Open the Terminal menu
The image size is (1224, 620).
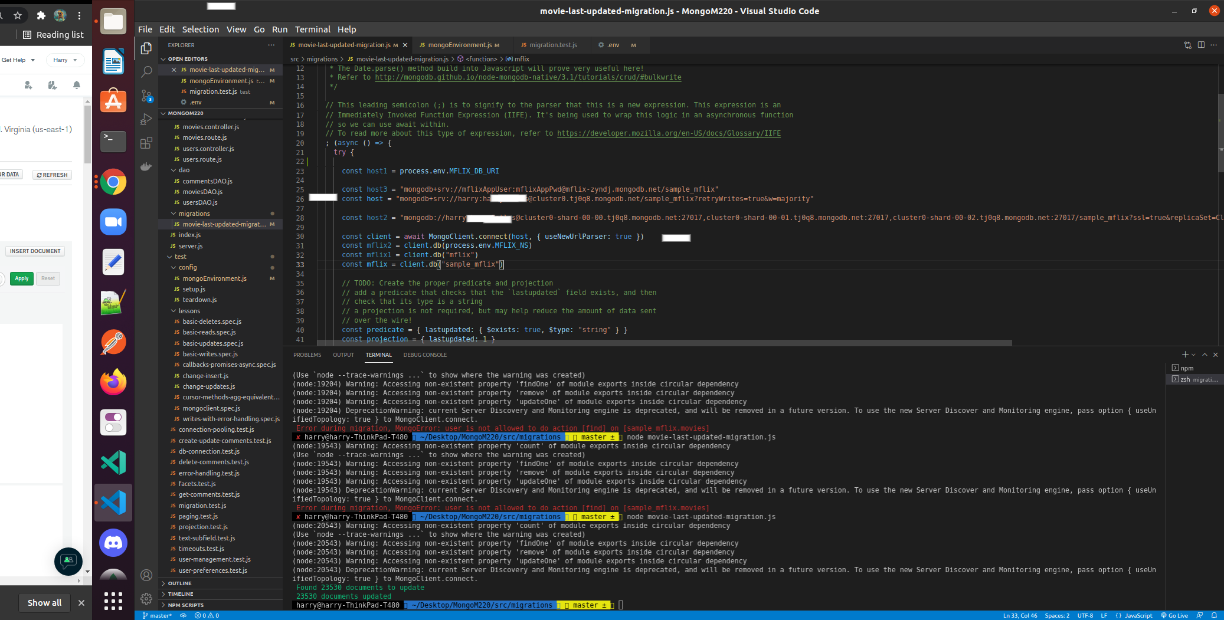point(312,29)
